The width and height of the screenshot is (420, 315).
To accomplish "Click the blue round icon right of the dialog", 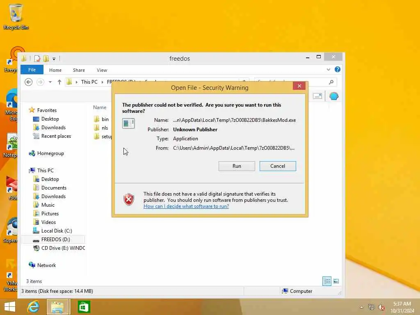I will tap(334, 96).
